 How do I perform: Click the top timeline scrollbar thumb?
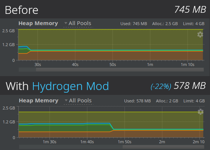point(120,69)
